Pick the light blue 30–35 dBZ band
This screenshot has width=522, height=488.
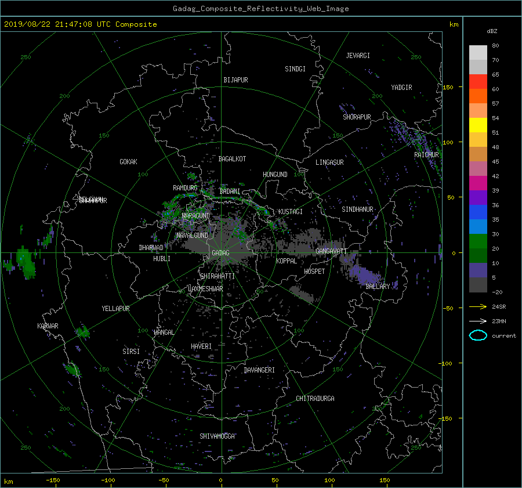coord(478,226)
